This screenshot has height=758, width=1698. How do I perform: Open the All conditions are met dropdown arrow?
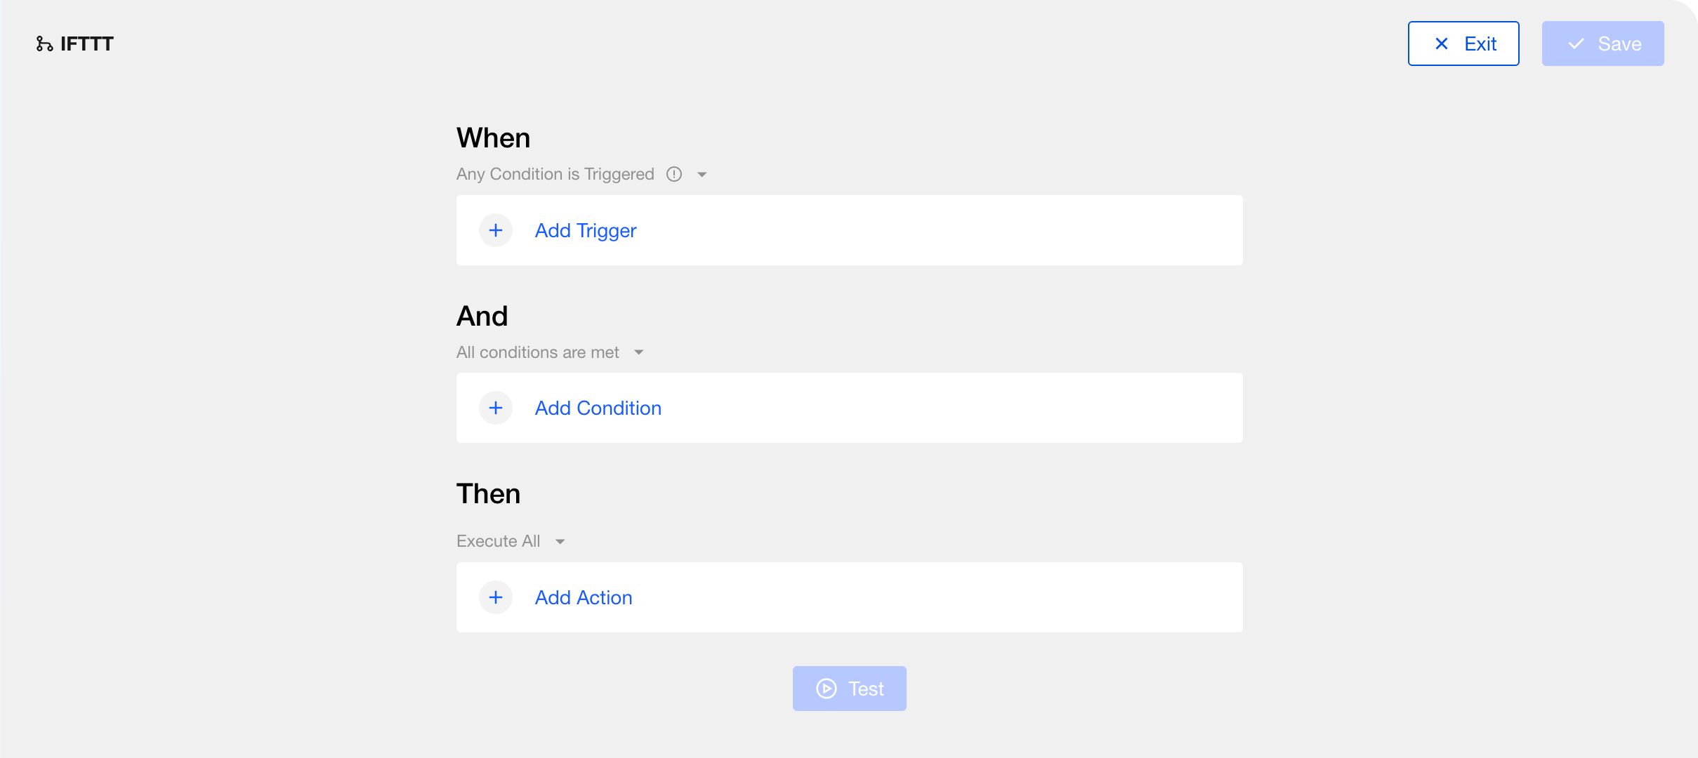[638, 352]
